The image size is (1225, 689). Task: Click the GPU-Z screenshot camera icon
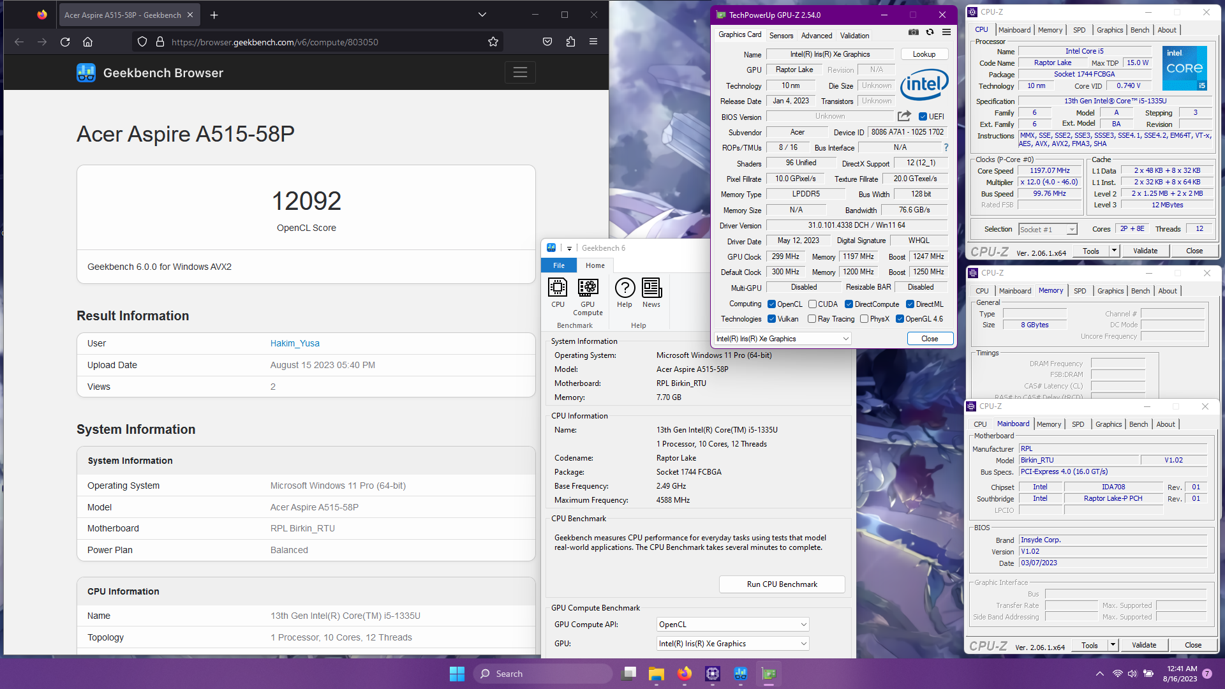pos(914,32)
